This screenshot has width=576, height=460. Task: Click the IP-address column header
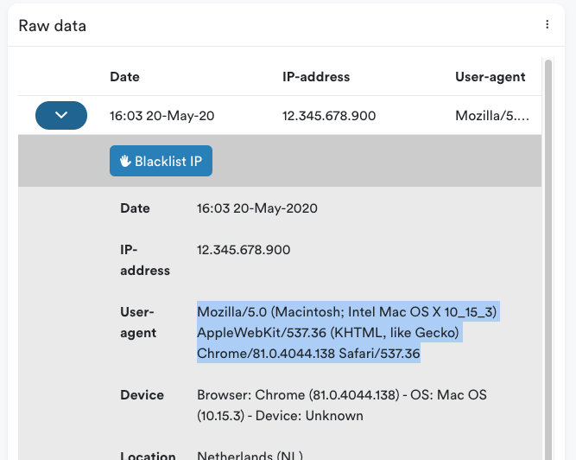[x=316, y=77]
